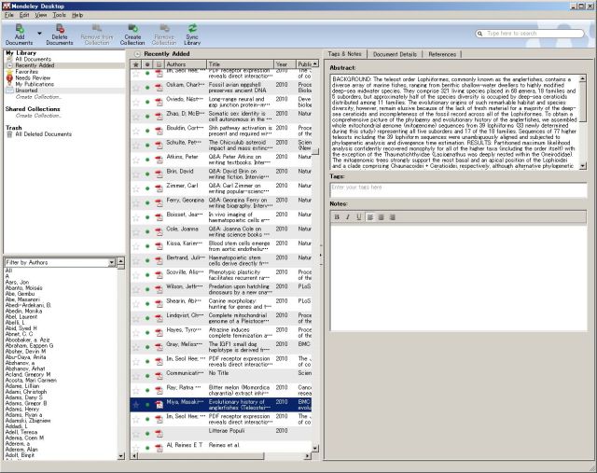Select the Gray, Melissa document row

tap(221, 347)
